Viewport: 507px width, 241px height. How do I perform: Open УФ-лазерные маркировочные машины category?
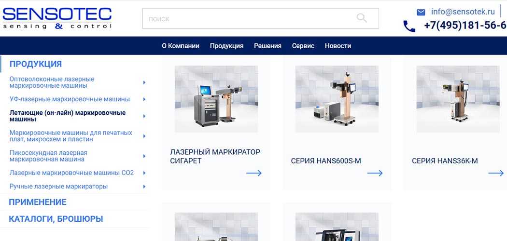coord(70,99)
